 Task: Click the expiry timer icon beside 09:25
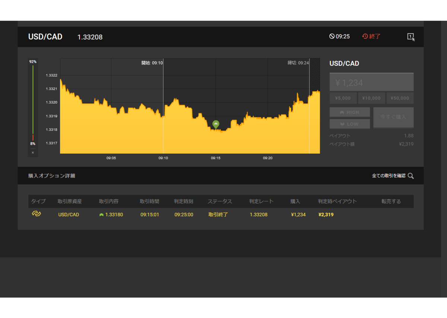(x=332, y=36)
